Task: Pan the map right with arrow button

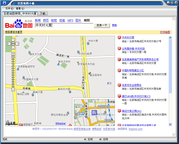Action: pos(17,44)
